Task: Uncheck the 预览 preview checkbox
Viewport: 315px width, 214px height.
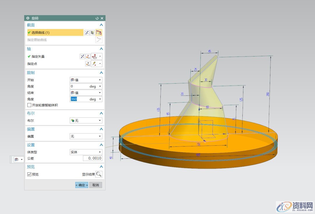Action: 29,174
